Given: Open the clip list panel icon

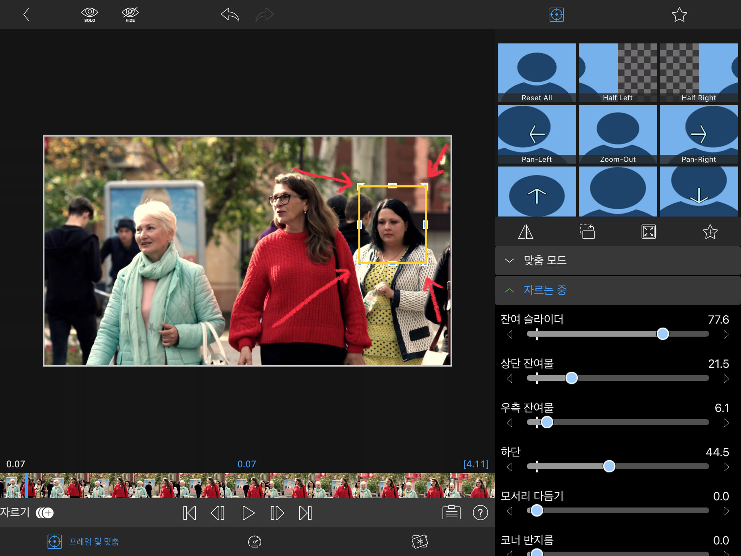Looking at the screenshot, I should pyautogui.click(x=451, y=513).
